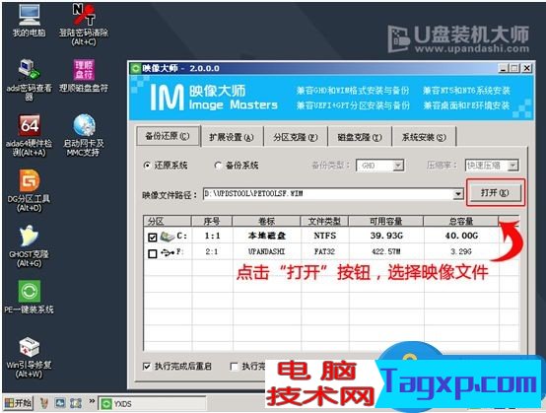This screenshot has height=413, width=546.
Task: Click the C: drive disk icon
Action: pos(168,237)
